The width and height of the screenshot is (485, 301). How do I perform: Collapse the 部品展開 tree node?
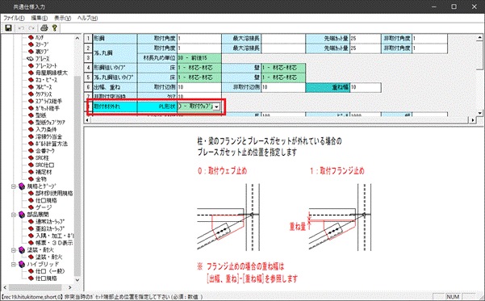[x=14, y=215]
